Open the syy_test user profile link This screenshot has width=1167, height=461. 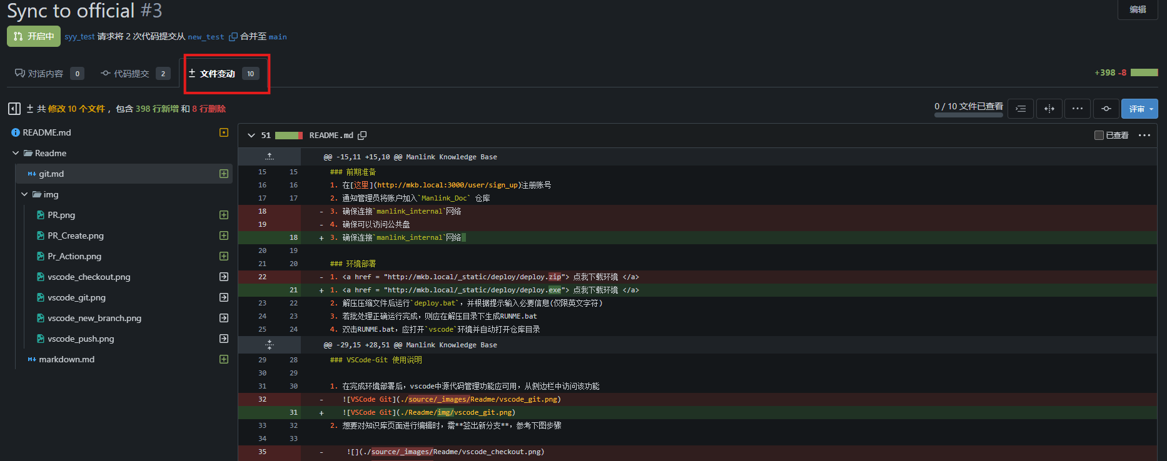pos(79,37)
